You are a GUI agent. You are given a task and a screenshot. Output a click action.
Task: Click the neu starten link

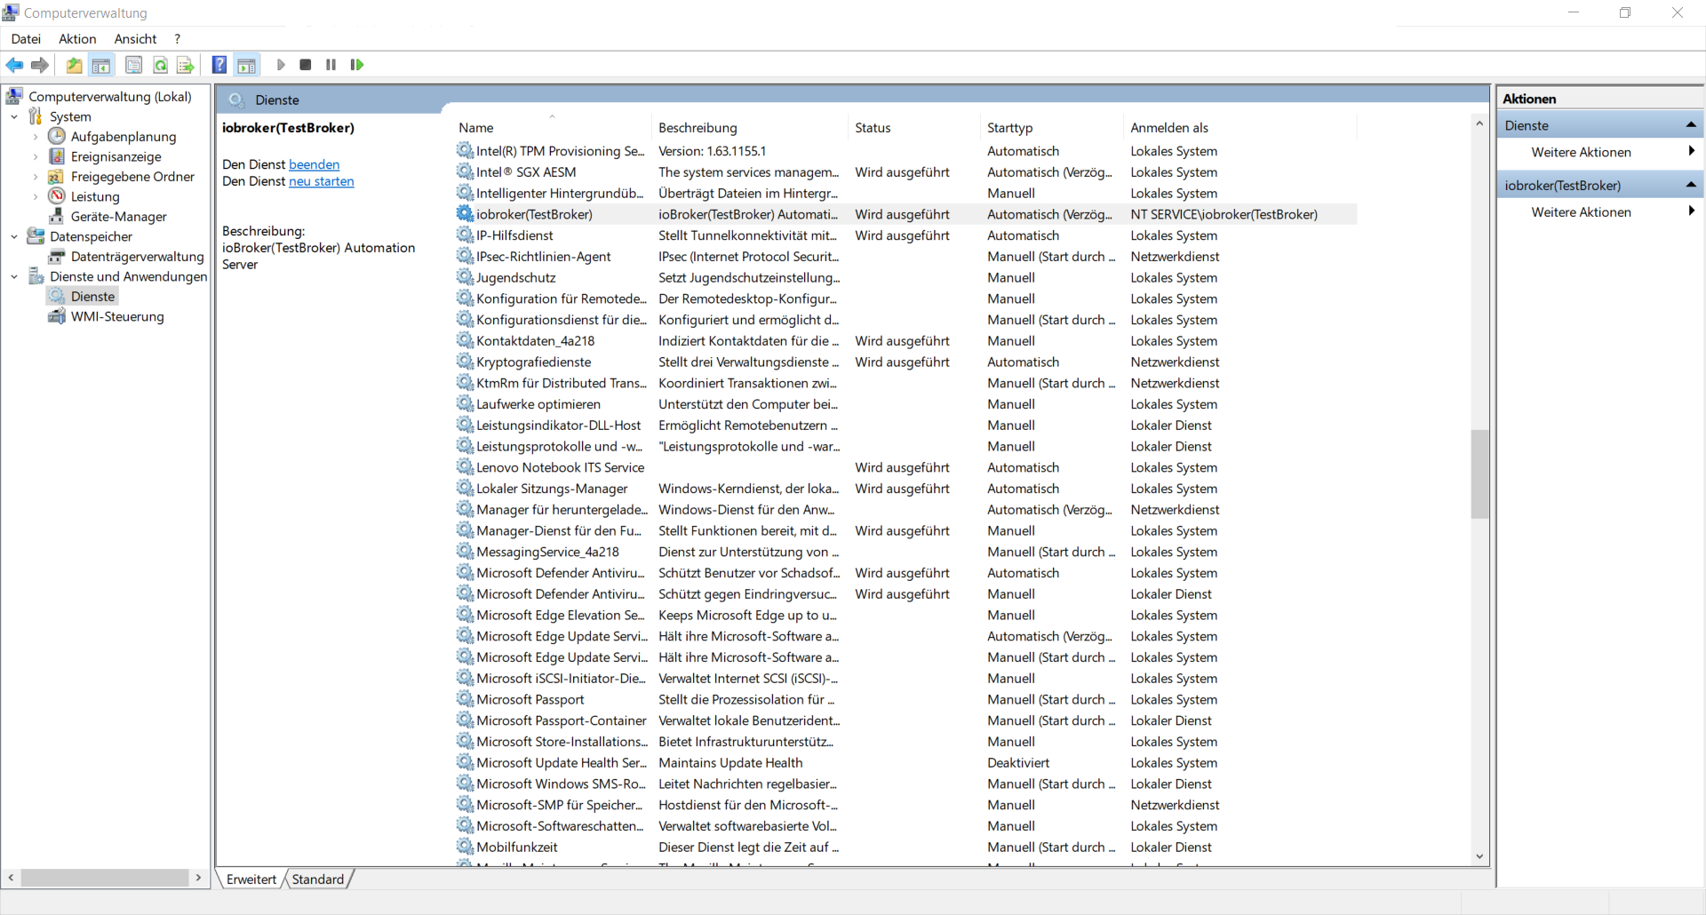pyautogui.click(x=322, y=181)
